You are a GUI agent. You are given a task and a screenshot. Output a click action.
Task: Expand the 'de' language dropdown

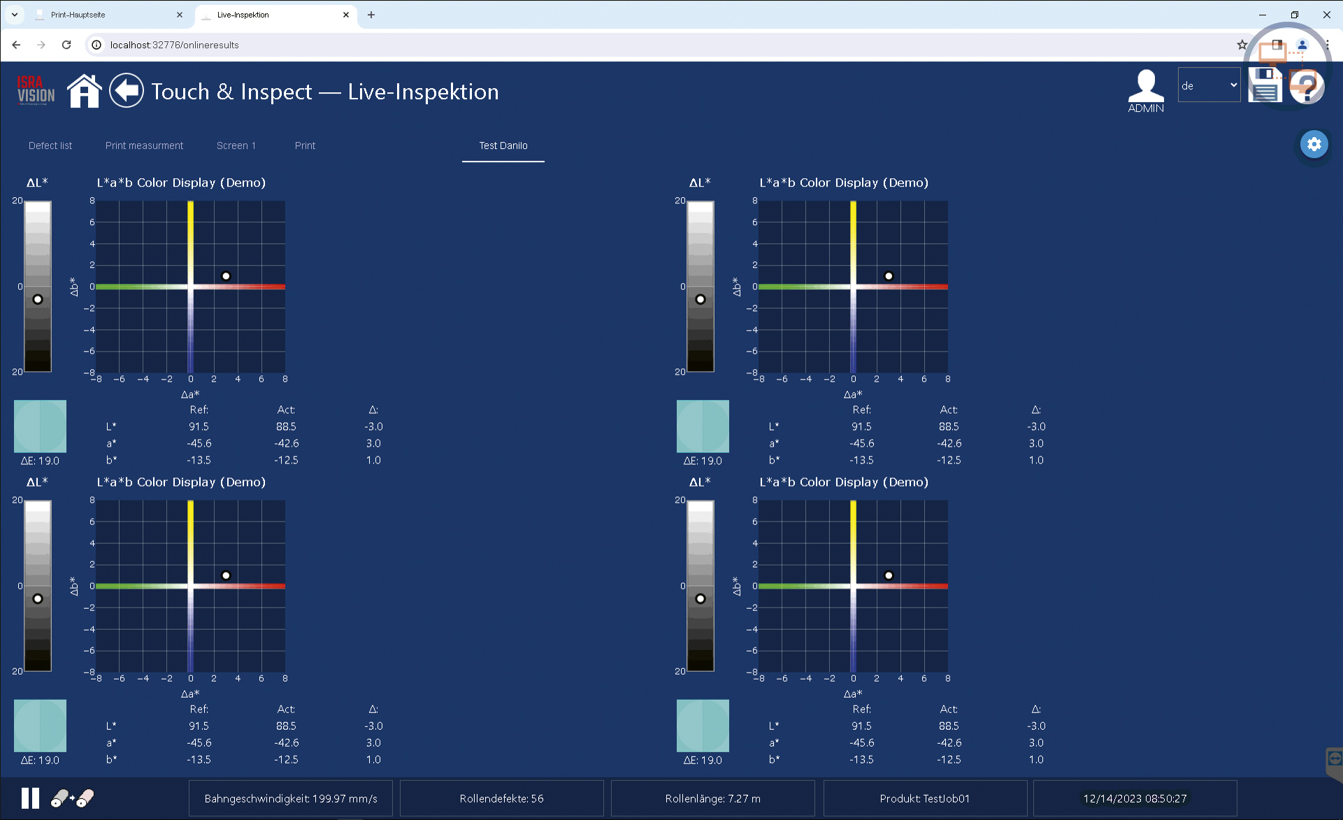point(1209,85)
